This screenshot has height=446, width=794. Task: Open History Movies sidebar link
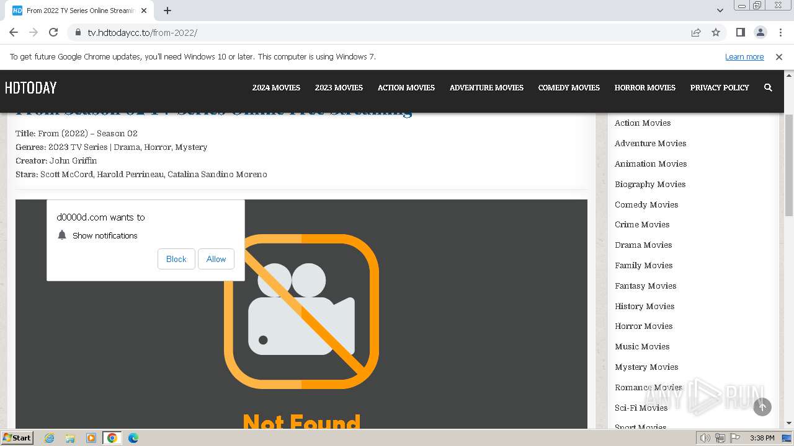645,306
